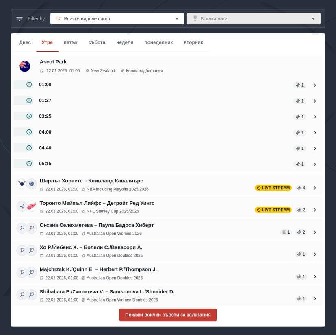The width and height of the screenshot is (336, 335).
Task: Click the Cleveland Cavaliers team logo
Action: [x=32, y=184]
